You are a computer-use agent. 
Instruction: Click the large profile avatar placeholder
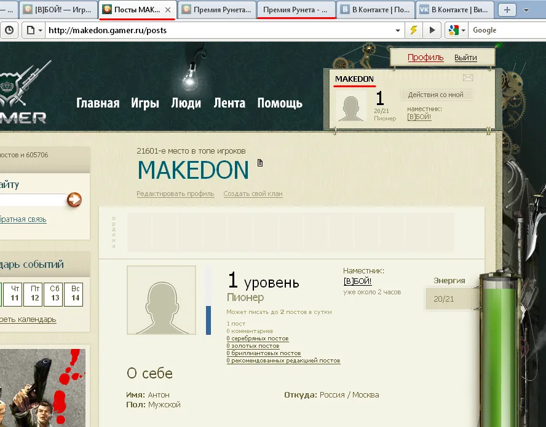(161, 300)
